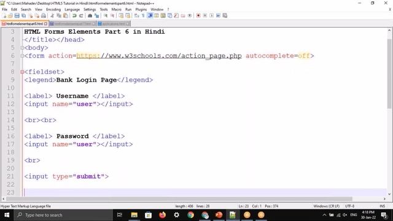Image resolution: width=393 pixels, height=221 pixels.
Task: Click the 'Bank Login Page' legend text
Action: pos(87,80)
